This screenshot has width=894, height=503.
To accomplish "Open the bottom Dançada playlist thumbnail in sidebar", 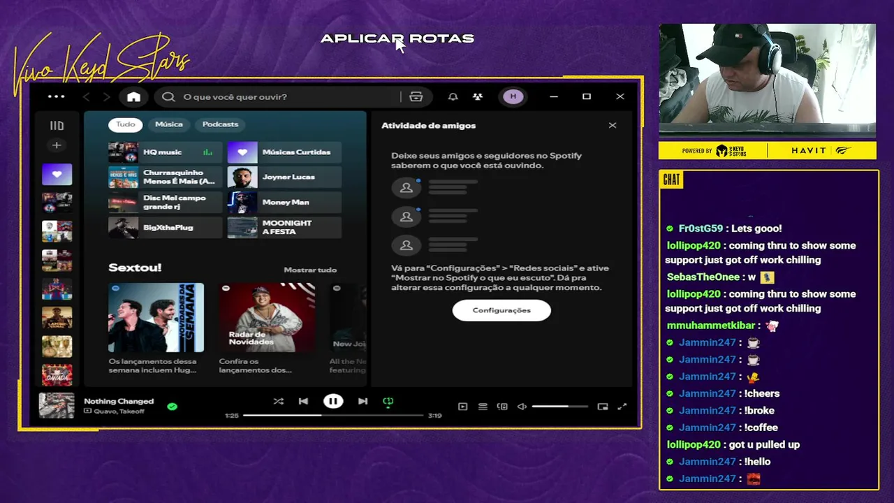I will [x=57, y=375].
